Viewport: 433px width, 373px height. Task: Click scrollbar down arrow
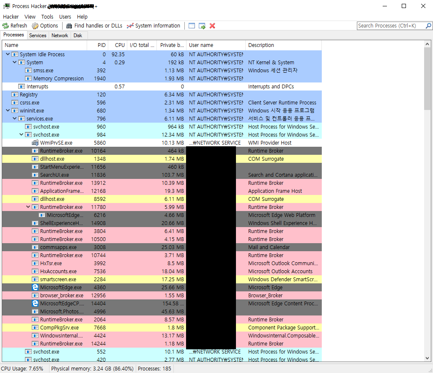[427, 358]
